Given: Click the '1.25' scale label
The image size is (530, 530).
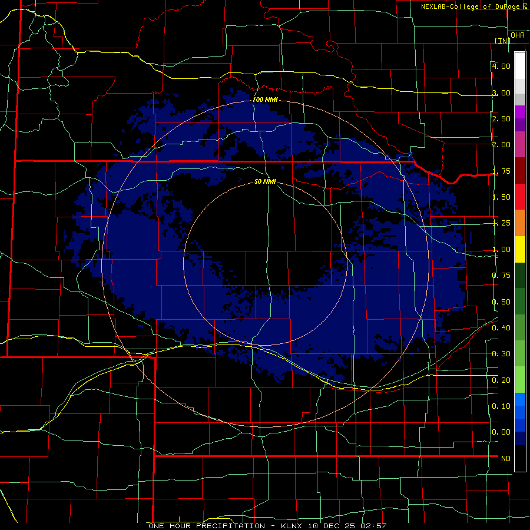Looking at the screenshot, I should point(501,223).
